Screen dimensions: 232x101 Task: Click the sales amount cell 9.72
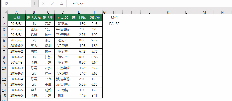[x=95, y=40]
